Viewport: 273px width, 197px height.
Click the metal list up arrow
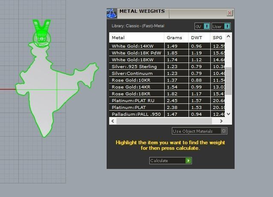tap(229, 36)
